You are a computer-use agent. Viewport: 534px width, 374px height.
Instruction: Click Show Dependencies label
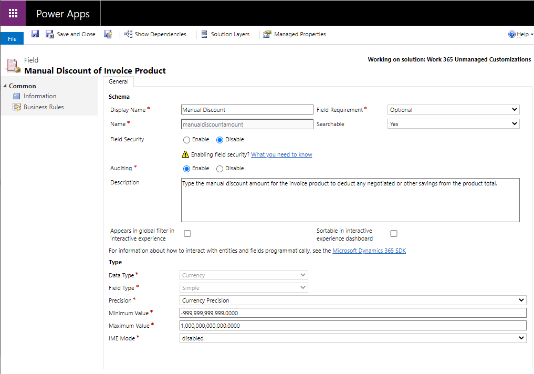click(160, 34)
